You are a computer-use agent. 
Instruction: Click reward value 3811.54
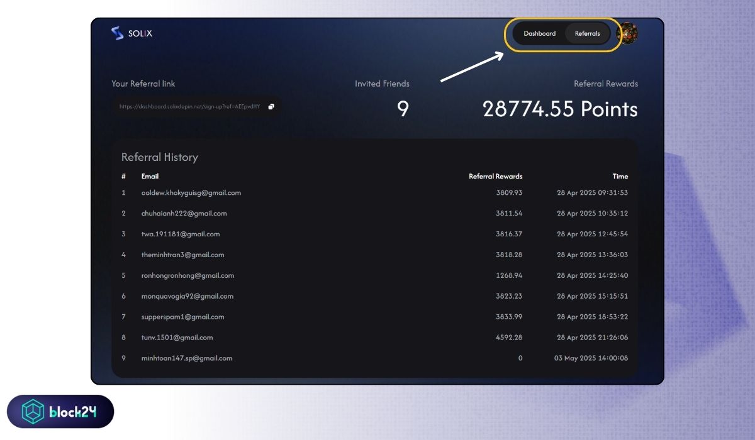click(x=509, y=214)
